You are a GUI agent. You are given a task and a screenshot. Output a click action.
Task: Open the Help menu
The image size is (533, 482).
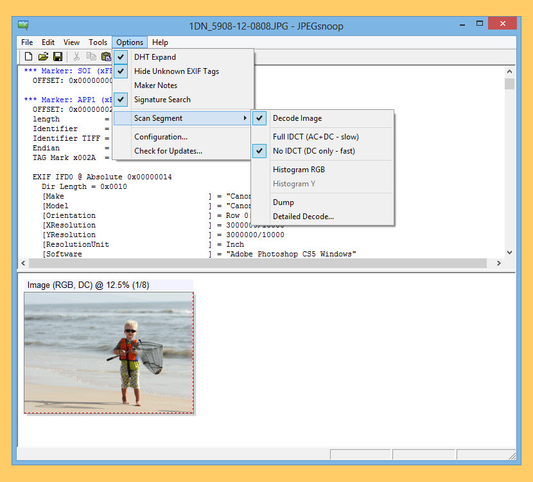coord(160,42)
